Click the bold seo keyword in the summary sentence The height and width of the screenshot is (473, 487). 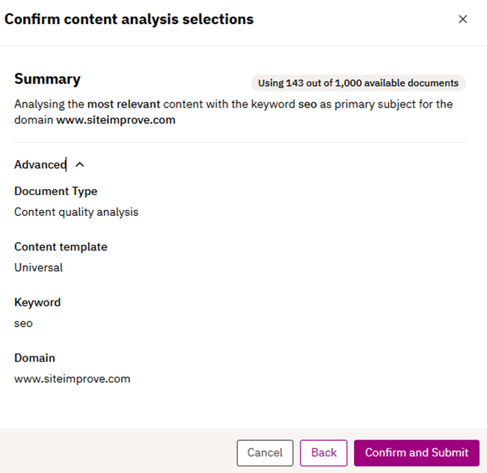point(307,104)
